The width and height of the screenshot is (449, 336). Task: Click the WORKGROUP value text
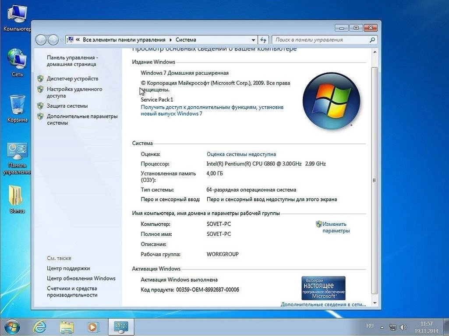tap(223, 254)
